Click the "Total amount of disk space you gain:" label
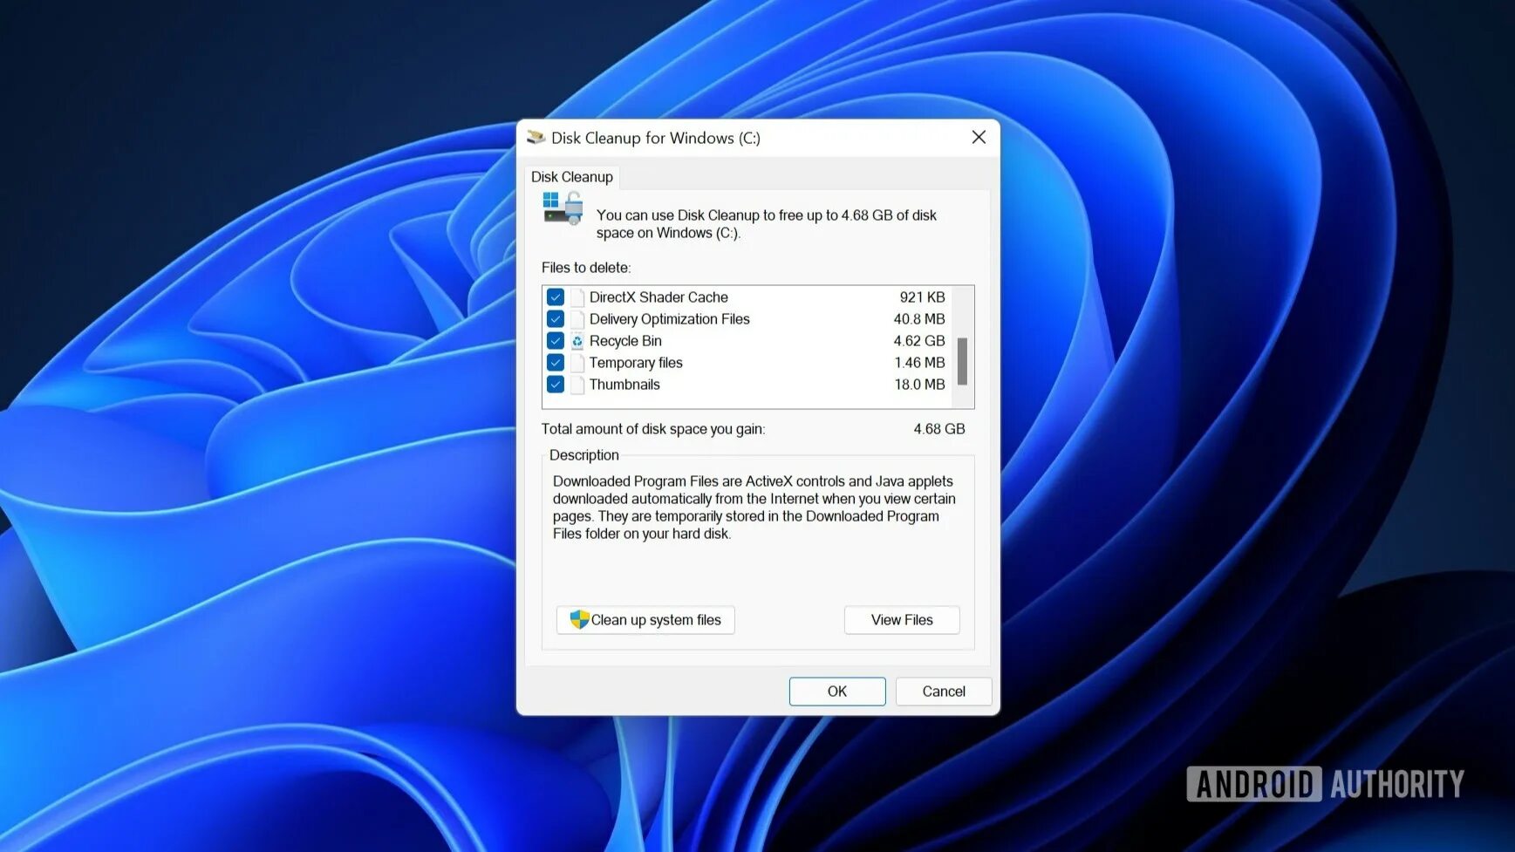 [653, 429]
